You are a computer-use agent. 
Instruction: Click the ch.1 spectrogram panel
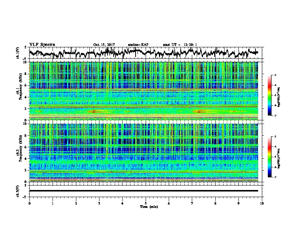pos(144,91)
